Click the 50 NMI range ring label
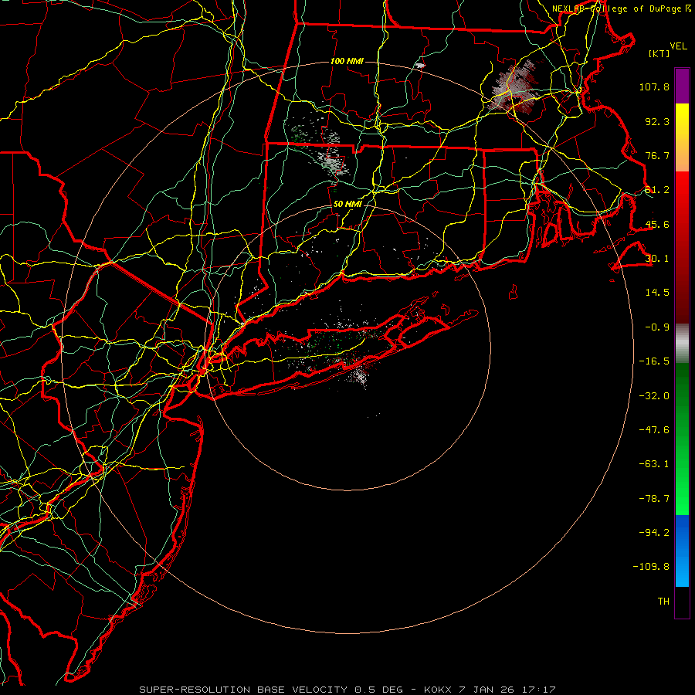 pos(347,205)
